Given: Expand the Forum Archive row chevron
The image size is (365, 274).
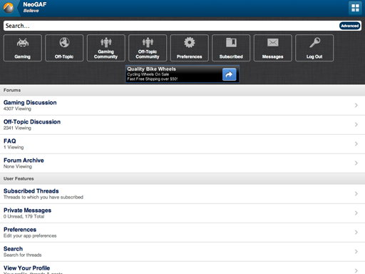Looking at the screenshot, I should click(356, 163).
